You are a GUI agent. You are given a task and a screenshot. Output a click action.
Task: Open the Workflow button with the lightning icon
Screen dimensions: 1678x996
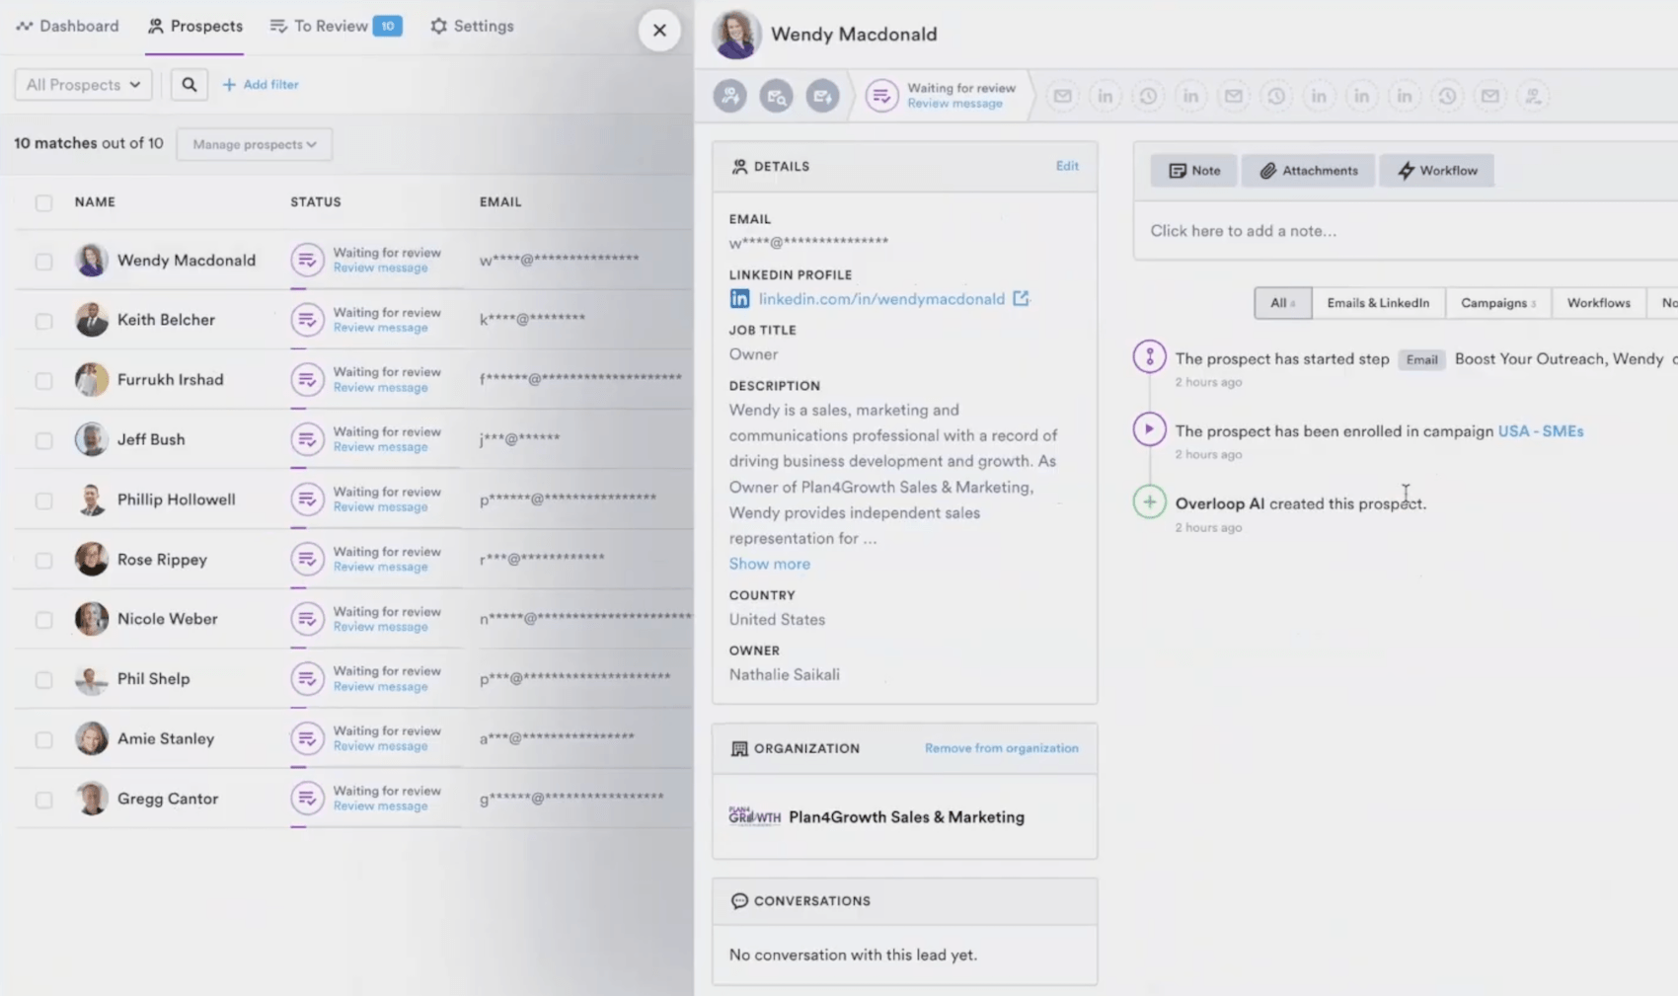[1437, 171]
